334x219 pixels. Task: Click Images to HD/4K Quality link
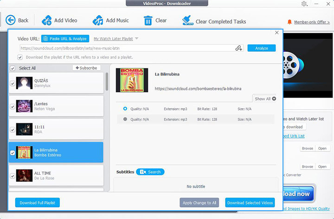pos(307,208)
